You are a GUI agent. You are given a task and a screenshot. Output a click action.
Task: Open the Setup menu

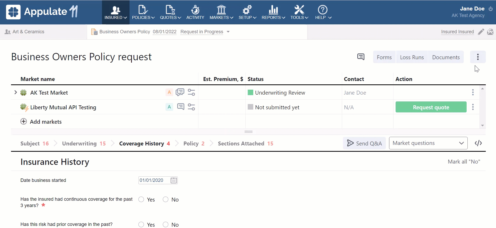coord(247,12)
